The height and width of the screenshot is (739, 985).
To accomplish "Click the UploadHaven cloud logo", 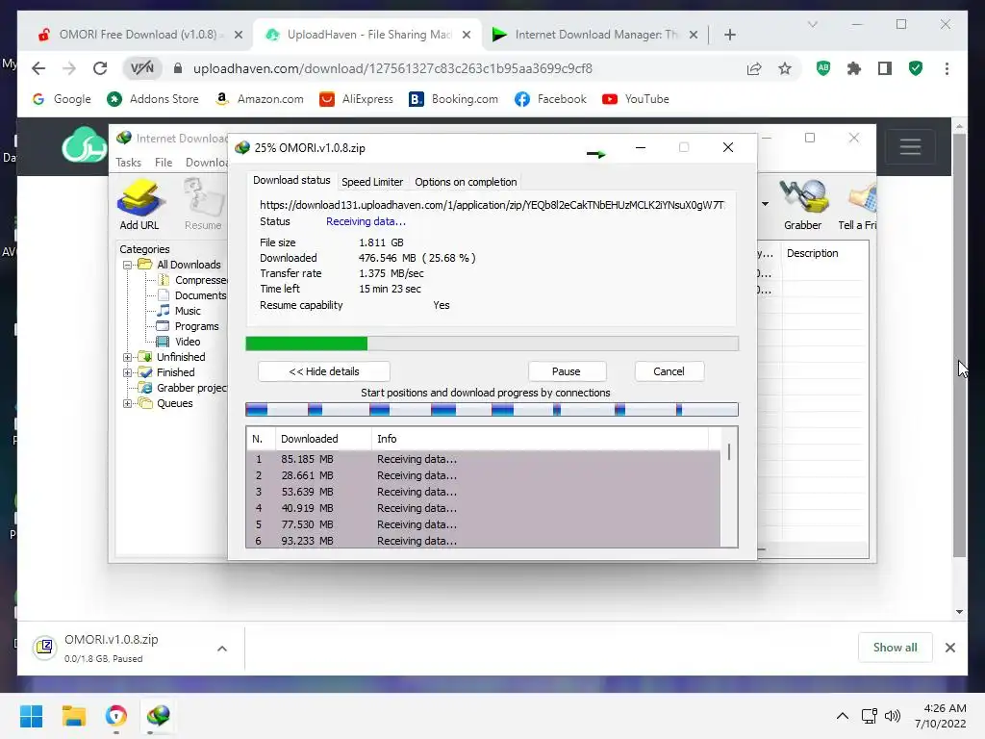I will pos(85,144).
